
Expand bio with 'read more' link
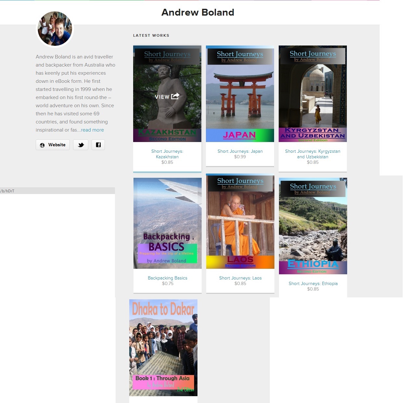[92, 130]
